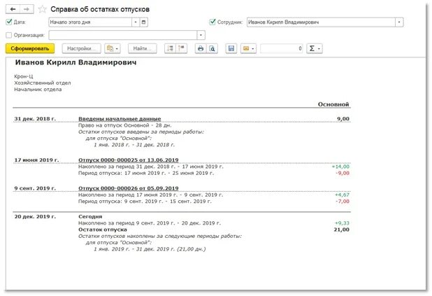
Task: Select the Сегодня row label
Action: [90, 216]
